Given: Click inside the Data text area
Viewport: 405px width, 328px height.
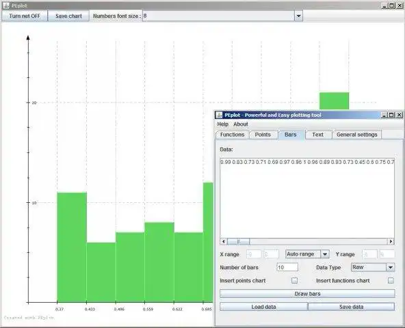Looking at the screenshot, I should click(x=307, y=198).
